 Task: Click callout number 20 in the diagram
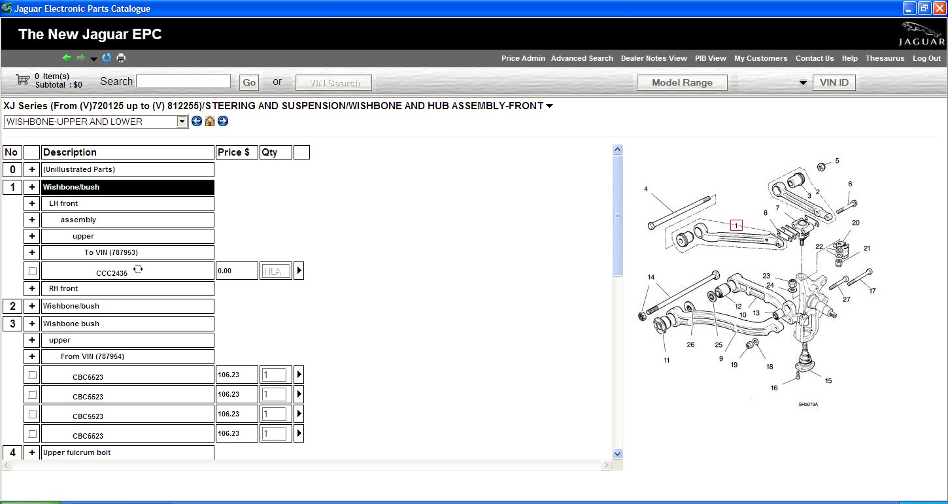(x=855, y=223)
